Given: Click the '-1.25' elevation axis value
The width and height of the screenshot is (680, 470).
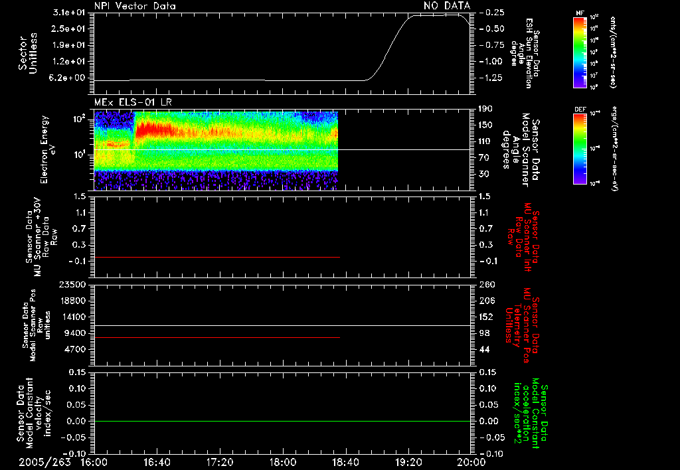Looking at the screenshot, I should tap(492, 78).
